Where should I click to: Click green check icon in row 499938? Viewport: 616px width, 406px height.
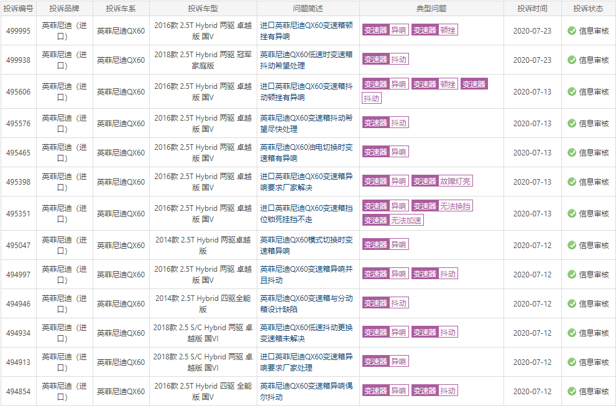[x=572, y=60]
